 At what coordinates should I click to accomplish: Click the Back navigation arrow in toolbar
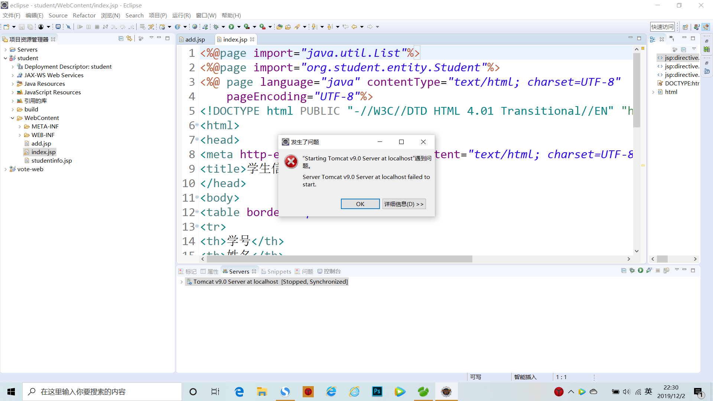coord(354,27)
